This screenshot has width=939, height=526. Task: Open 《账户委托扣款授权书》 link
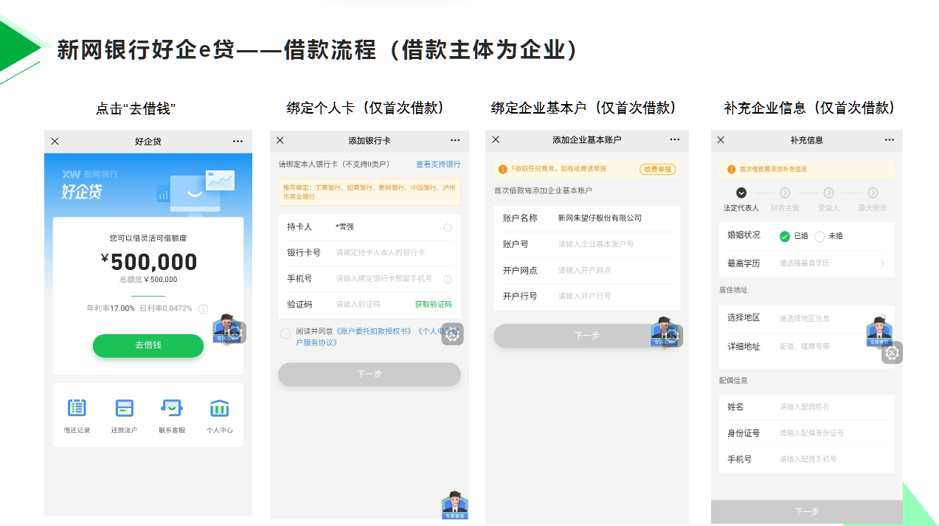tap(373, 332)
